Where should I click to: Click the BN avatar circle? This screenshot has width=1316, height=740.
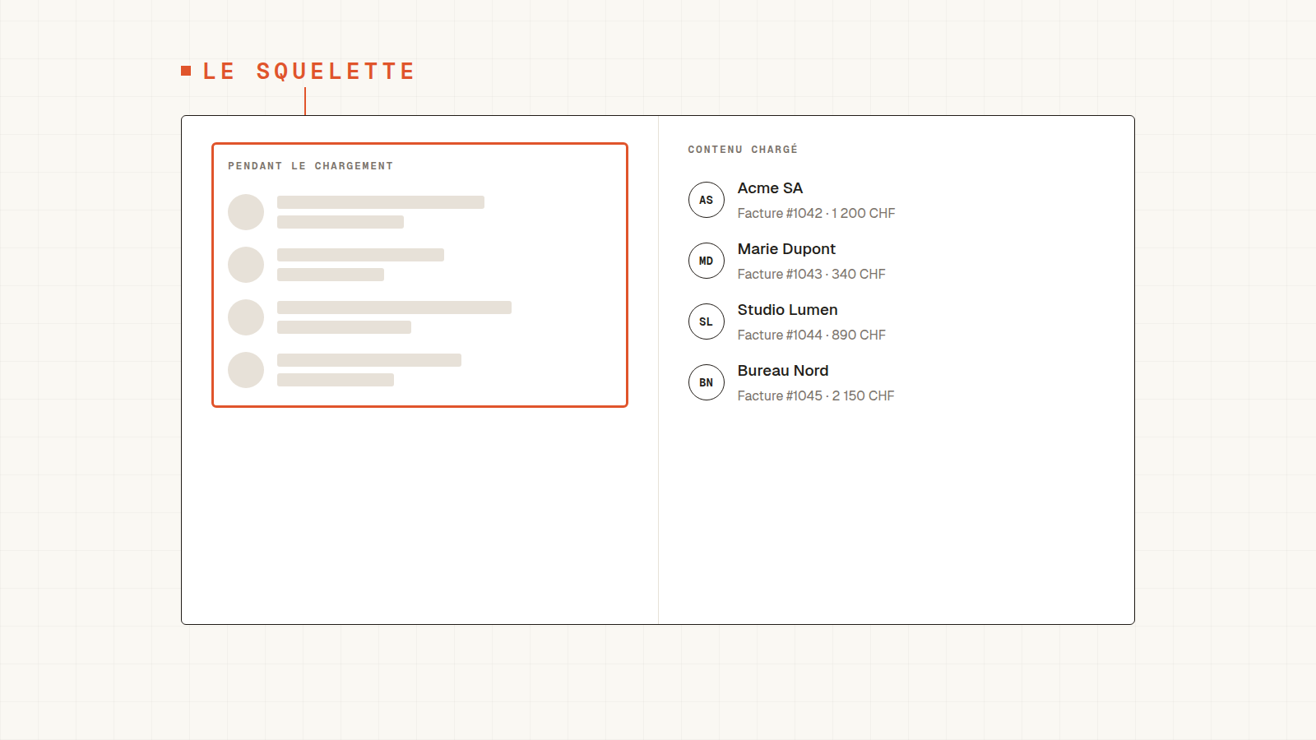pos(706,382)
